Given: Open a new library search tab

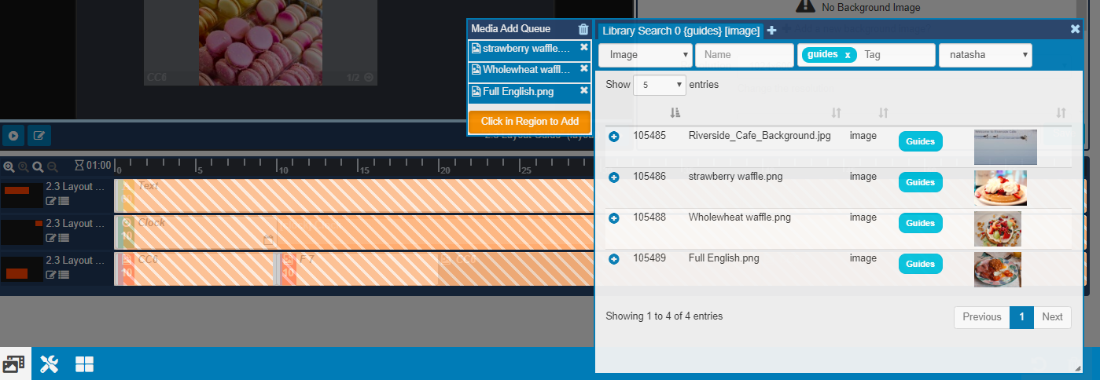Looking at the screenshot, I should point(771,31).
